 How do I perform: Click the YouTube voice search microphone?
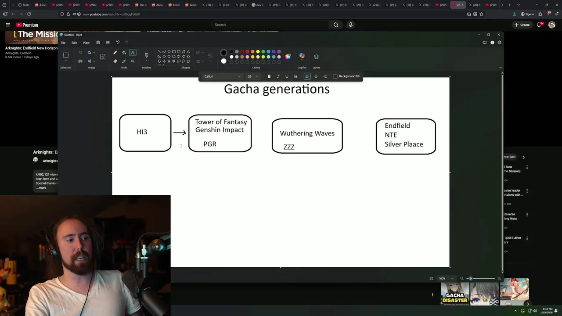point(350,25)
